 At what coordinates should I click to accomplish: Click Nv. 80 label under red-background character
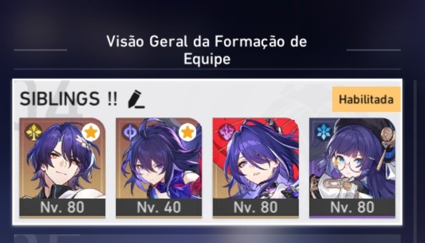[x=255, y=208]
